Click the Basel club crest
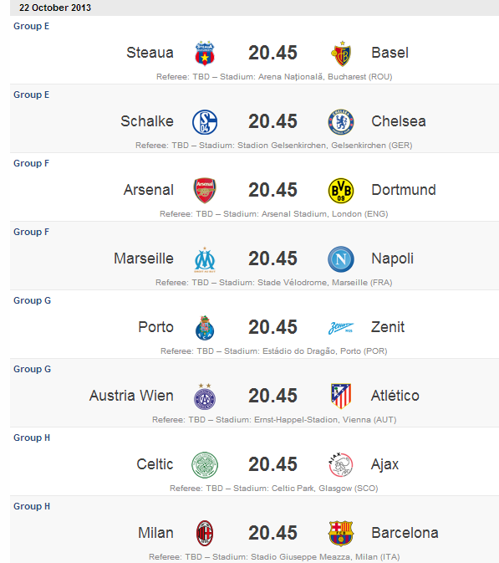 [341, 54]
